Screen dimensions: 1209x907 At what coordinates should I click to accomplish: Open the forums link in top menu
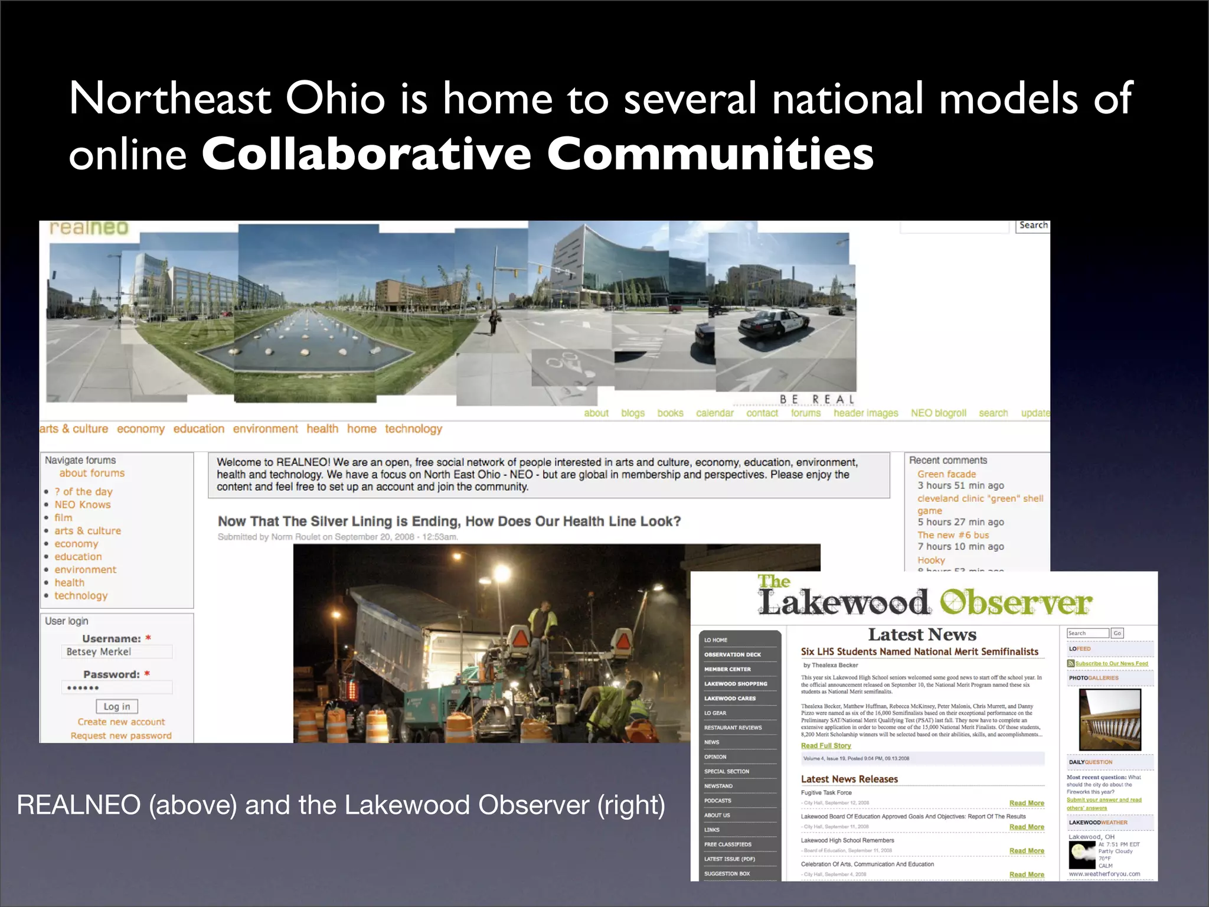click(806, 413)
